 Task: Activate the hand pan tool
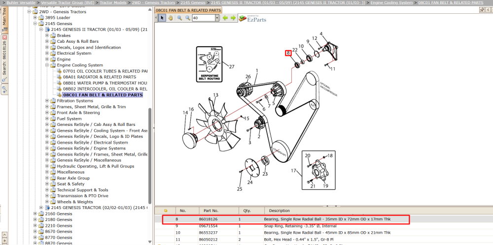tap(170, 18)
